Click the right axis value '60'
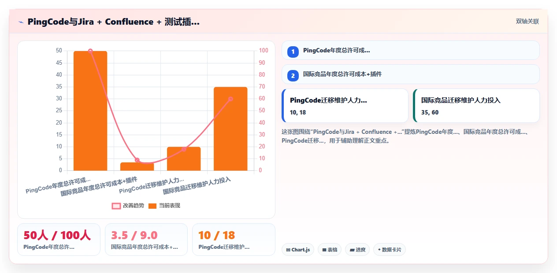557x273 pixels. click(x=262, y=99)
